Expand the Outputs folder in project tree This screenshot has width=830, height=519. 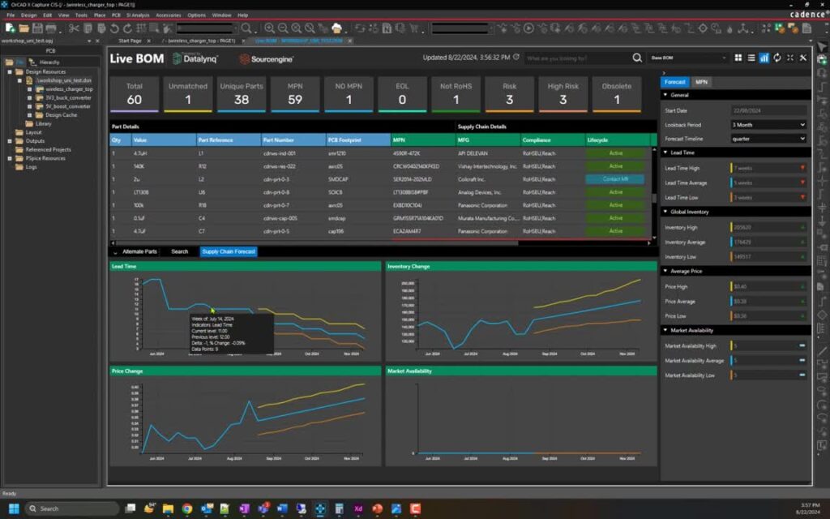pyautogui.click(x=10, y=141)
